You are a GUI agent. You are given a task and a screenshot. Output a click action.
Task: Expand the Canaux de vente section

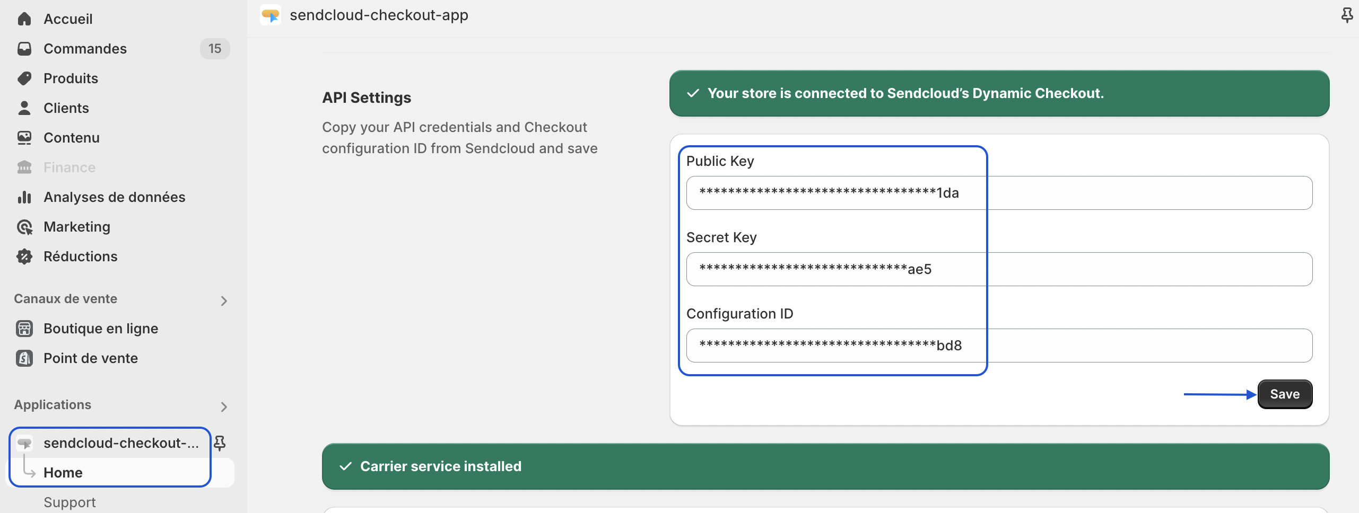224,300
